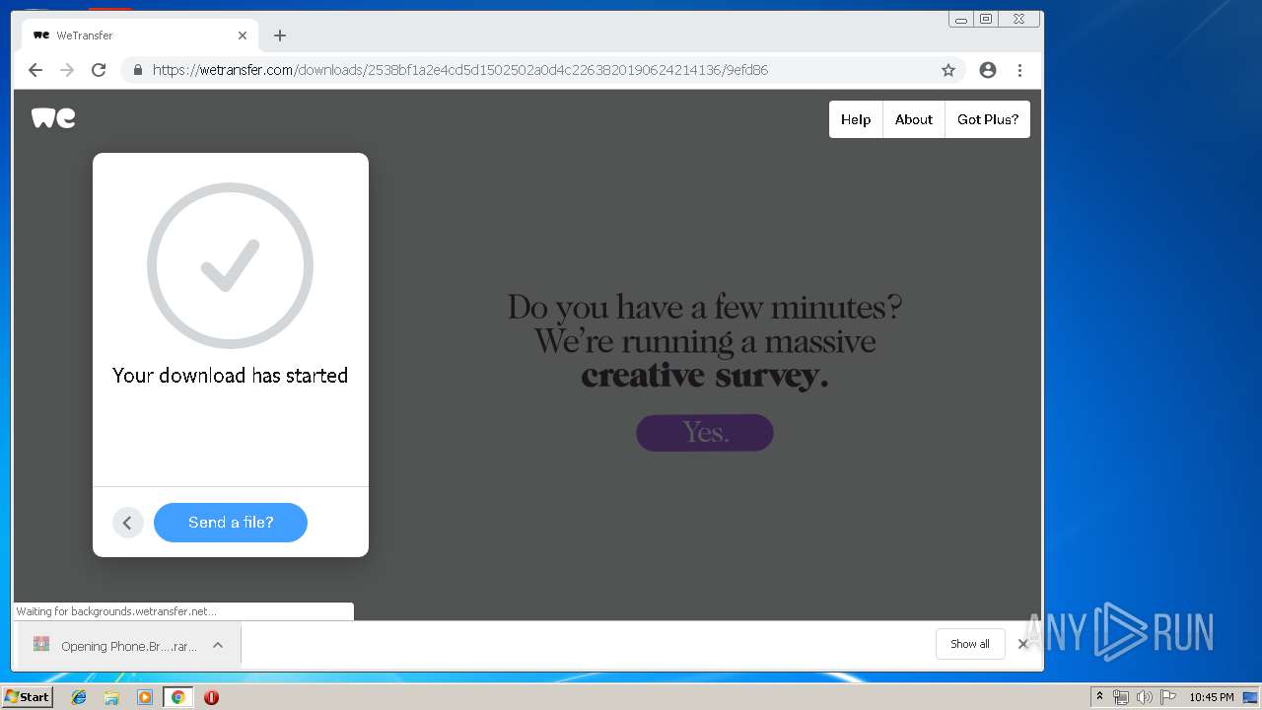Open the About menu item
1262x710 pixels.
click(914, 119)
